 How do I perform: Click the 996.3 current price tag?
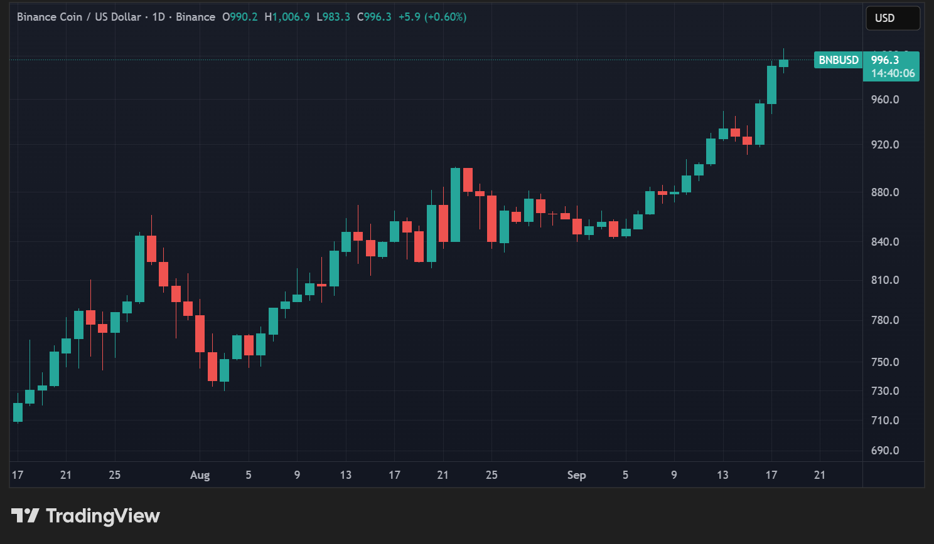(x=885, y=60)
